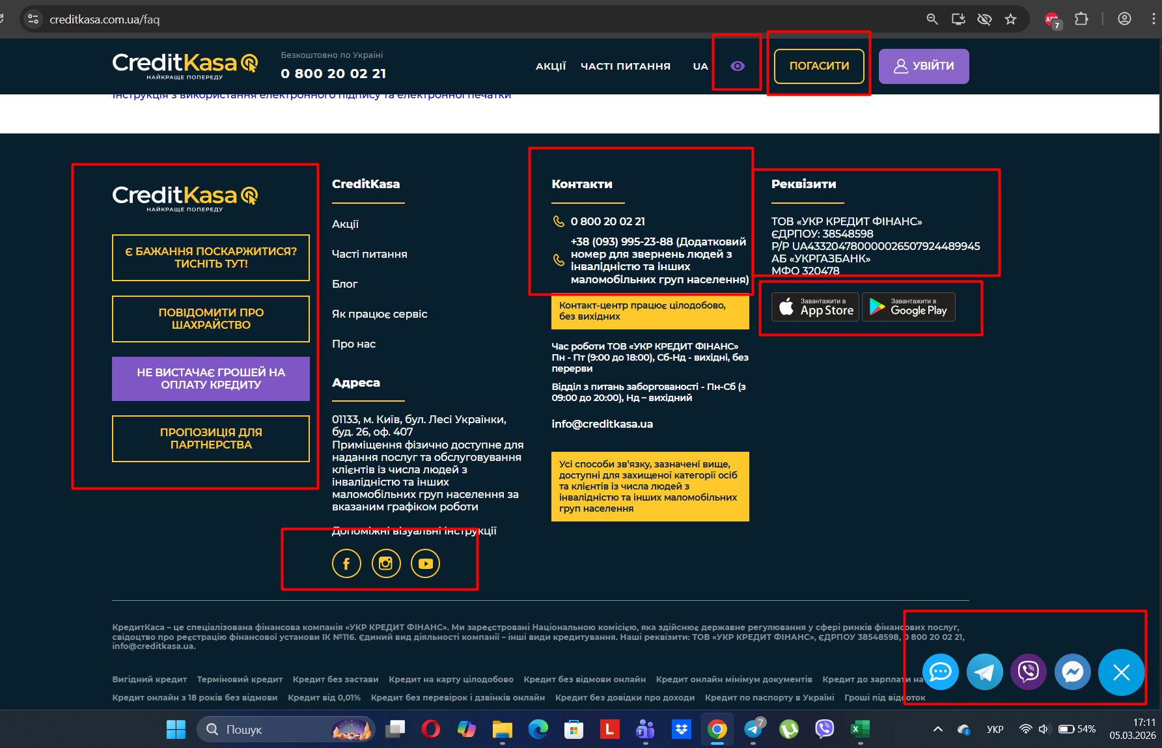Go to Часті питання in footer menu

370,254
